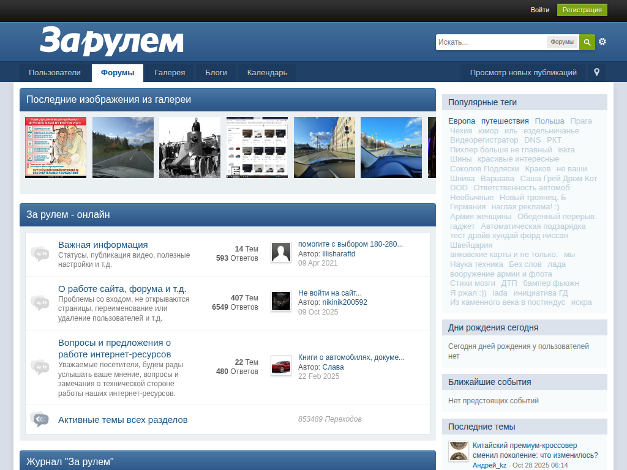Open the Форумы search scope dropdown
Image resolution: width=627 pixels, height=470 pixels.
coord(562,42)
